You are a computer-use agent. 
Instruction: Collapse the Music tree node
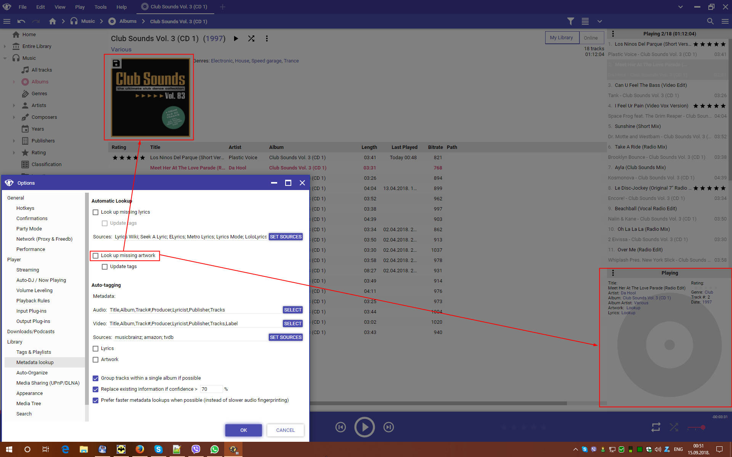[x=5, y=58]
